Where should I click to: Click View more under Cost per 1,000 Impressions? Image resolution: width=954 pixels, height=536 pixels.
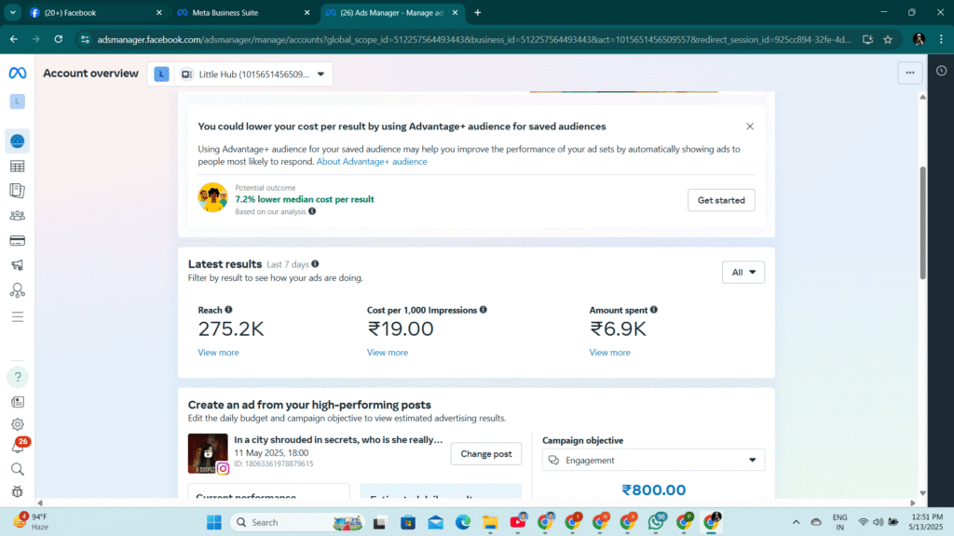point(387,353)
